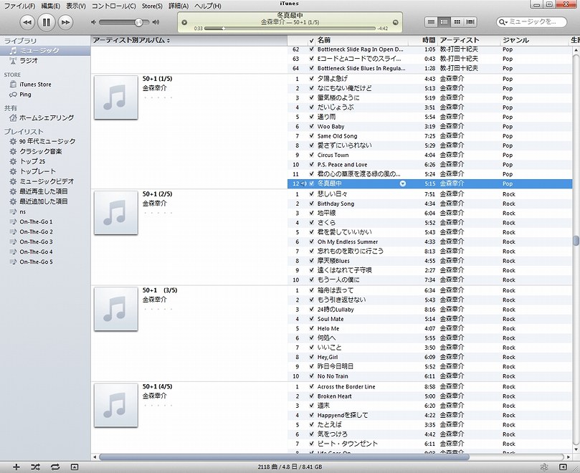Open the ヘルプ(H) menu

[207, 6]
